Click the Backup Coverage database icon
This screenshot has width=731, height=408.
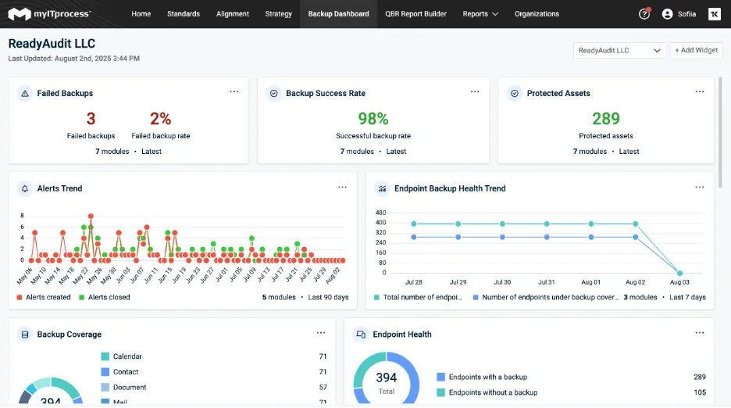25,335
